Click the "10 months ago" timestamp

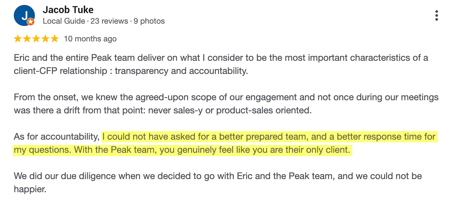coord(90,39)
